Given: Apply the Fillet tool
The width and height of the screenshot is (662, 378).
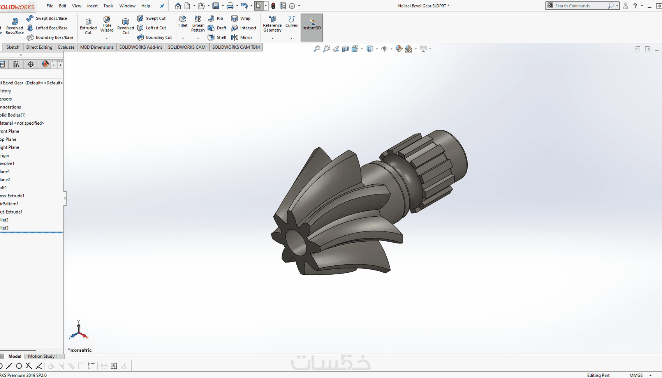Looking at the screenshot, I should (x=183, y=22).
